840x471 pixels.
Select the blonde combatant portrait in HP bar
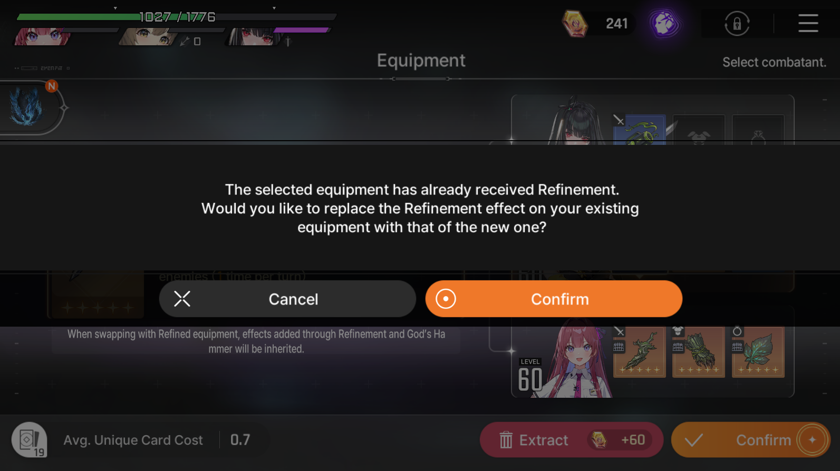[x=148, y=37]
